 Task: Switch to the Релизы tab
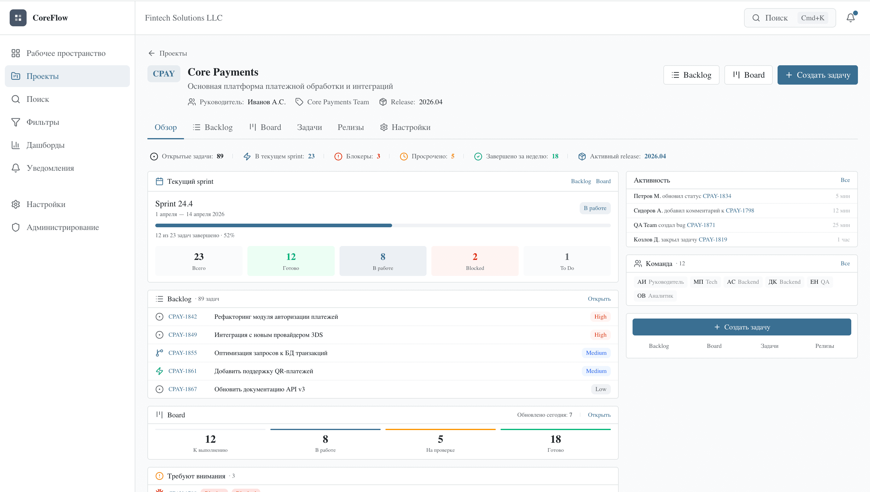(350, 127)
